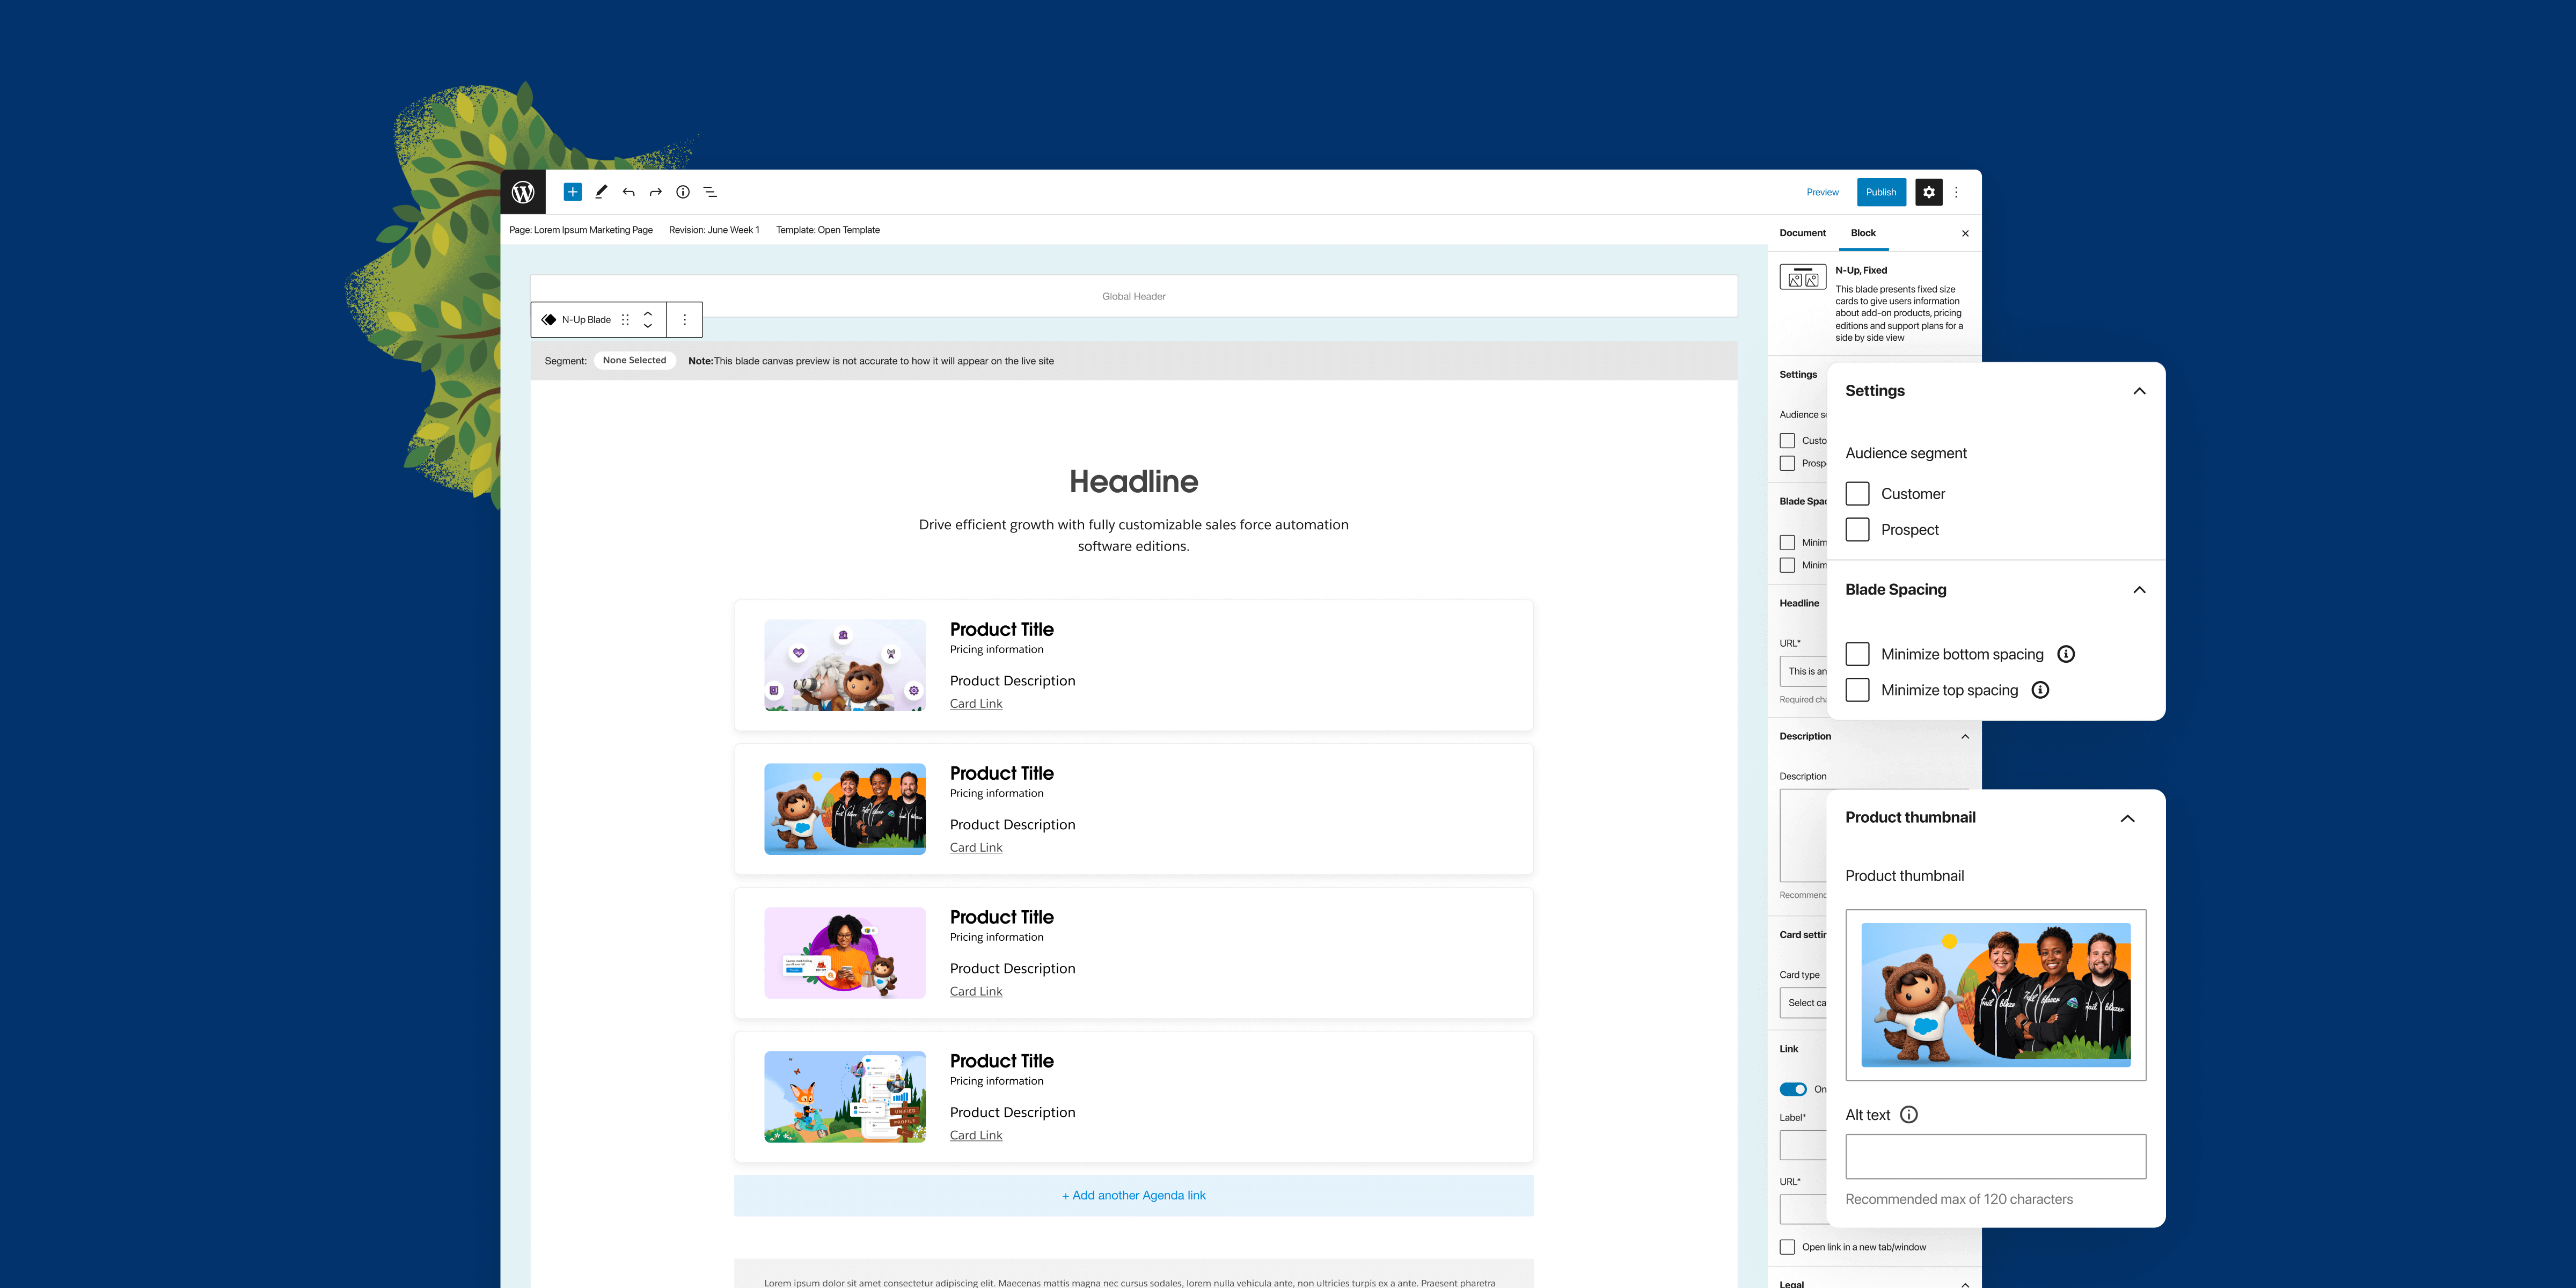The image size is (2576, 1288).
Task: Toggle the settings gear sidebar
Action: pos(1929,192)
